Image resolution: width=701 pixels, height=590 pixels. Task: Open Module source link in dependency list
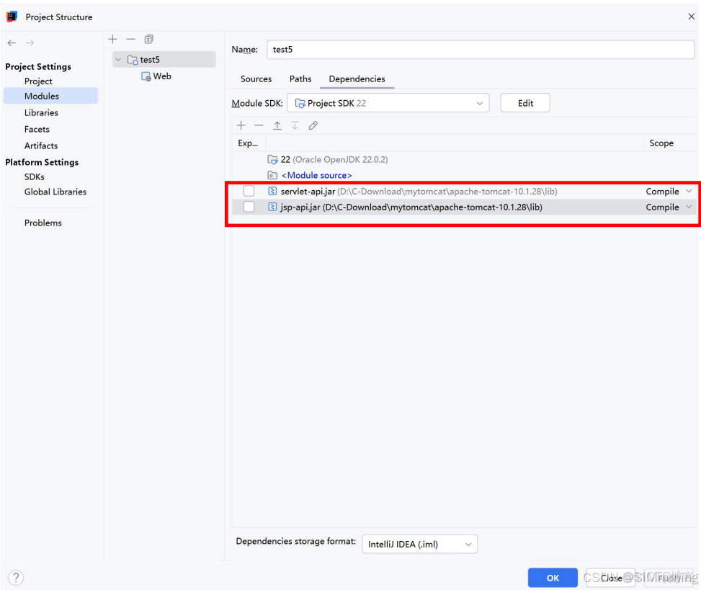pos(315,174)
